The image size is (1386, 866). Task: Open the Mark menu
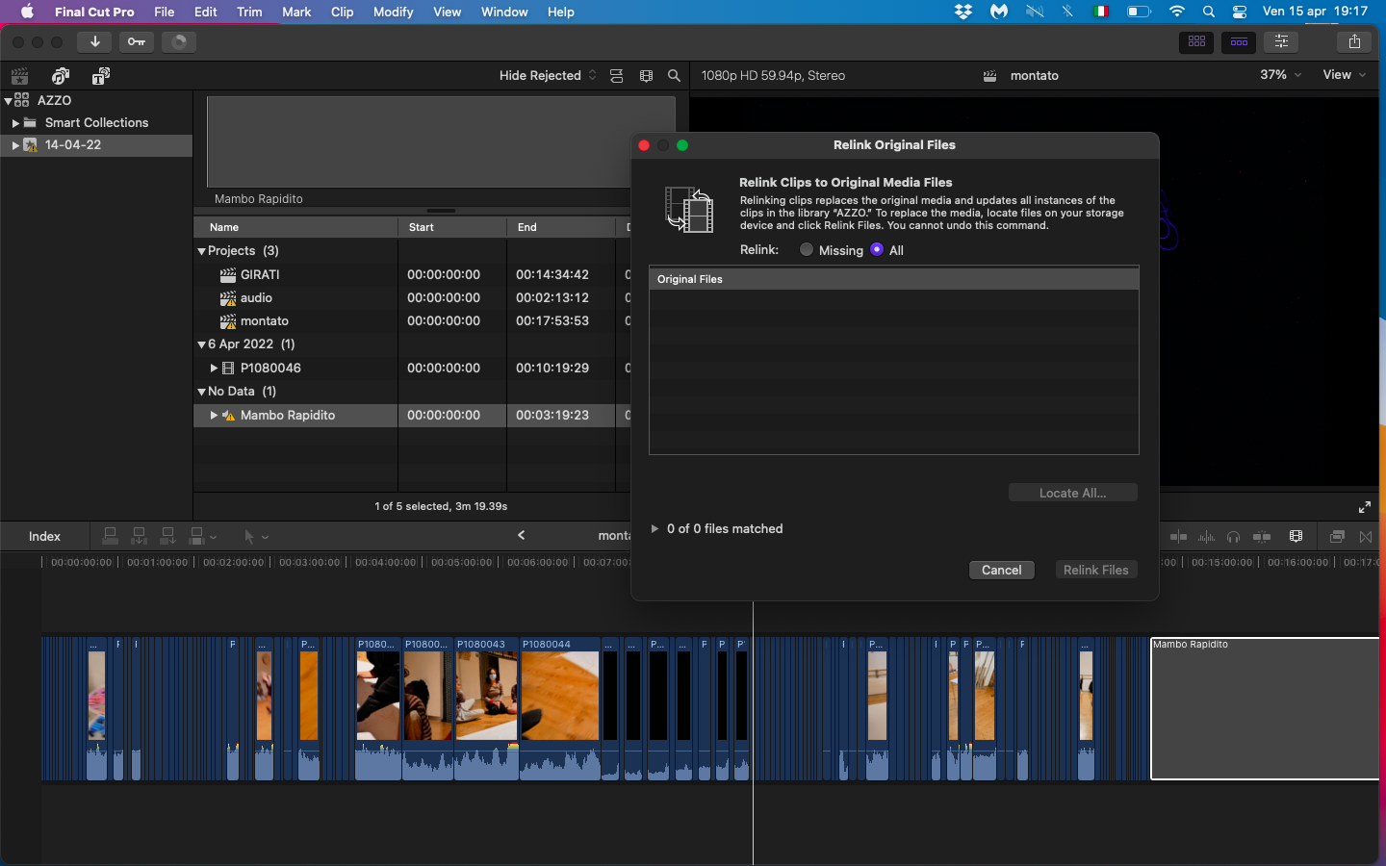pos(296,12)
